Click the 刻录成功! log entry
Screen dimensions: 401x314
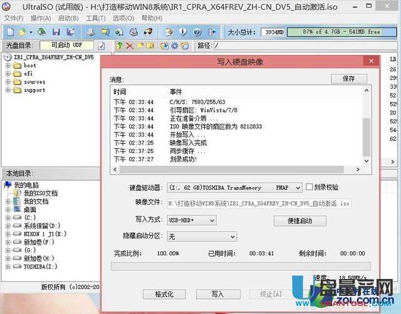click(x=183, y=160)
